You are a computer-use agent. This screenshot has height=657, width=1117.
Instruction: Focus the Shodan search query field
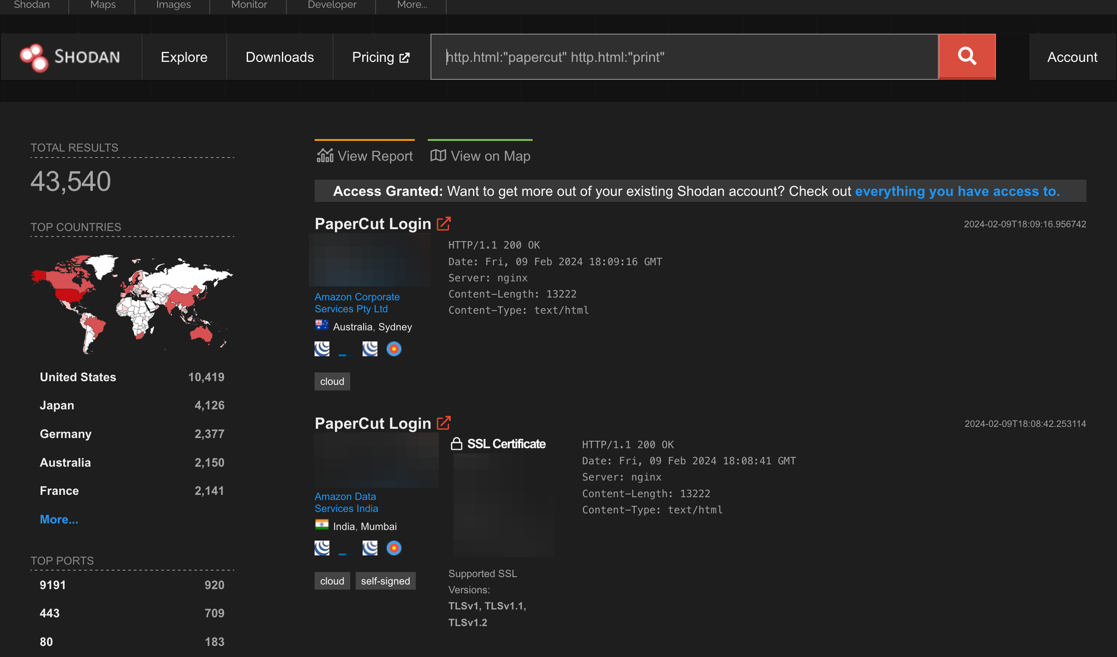pyautogui.click(x=684, y=57)
